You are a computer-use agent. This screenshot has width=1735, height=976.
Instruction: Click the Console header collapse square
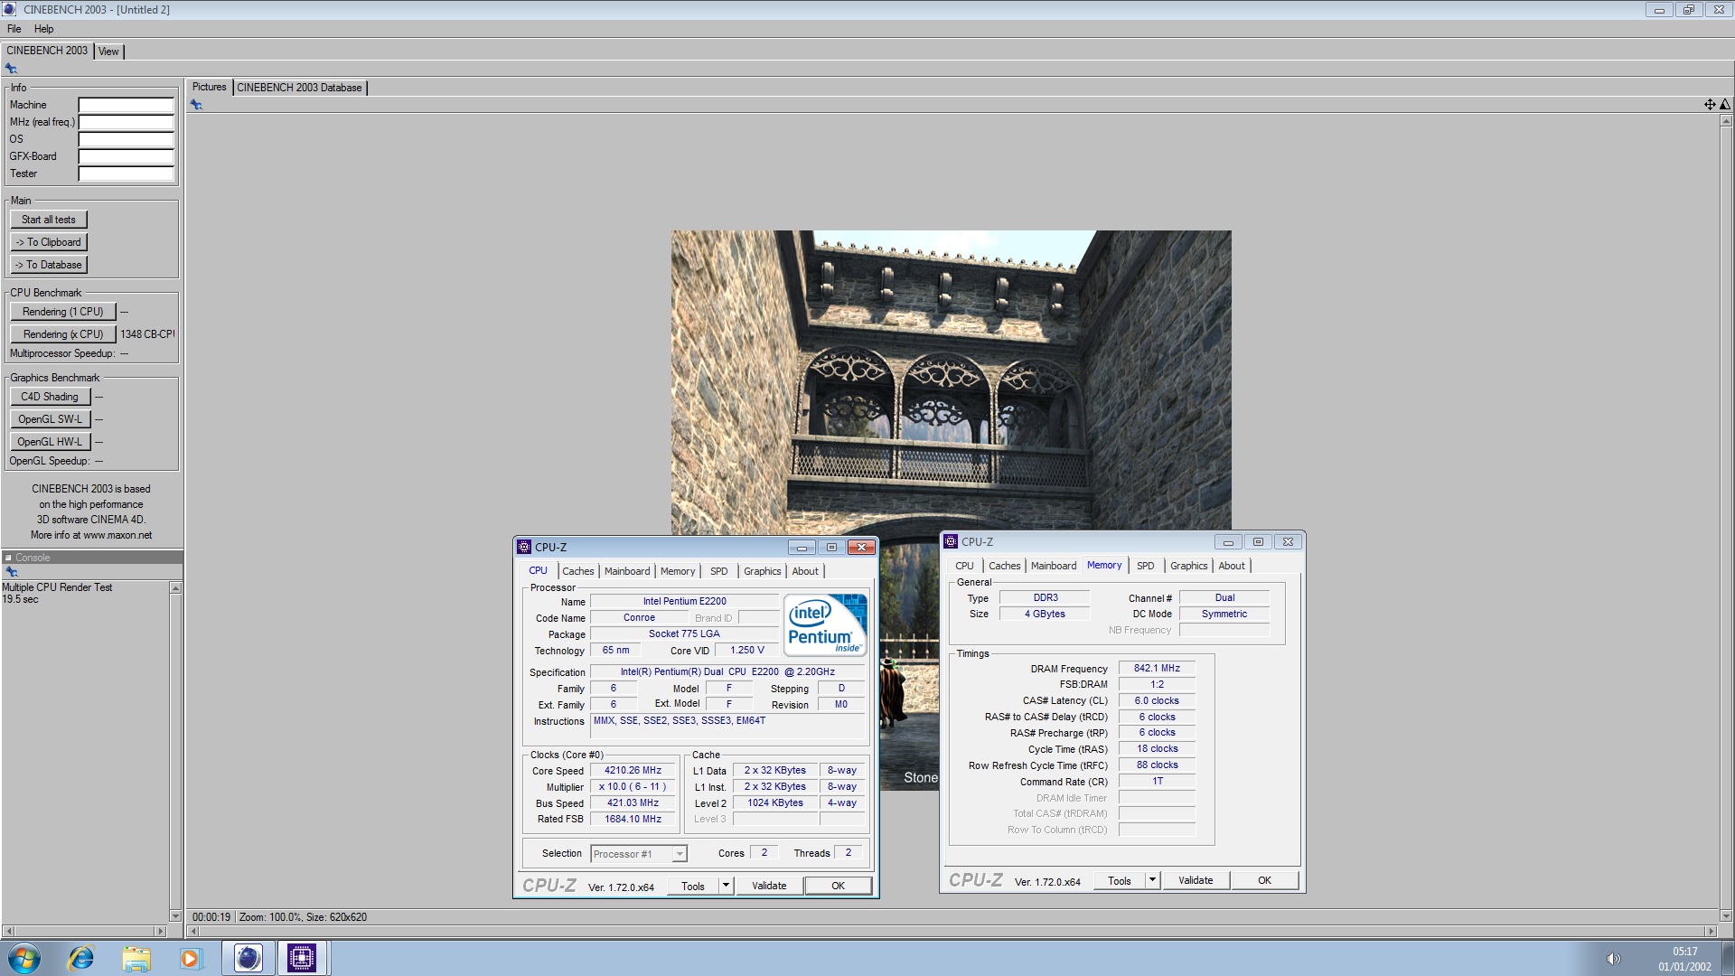pos(8,558)
